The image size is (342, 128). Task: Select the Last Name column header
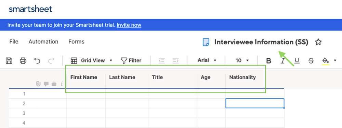tap(127, 77)
